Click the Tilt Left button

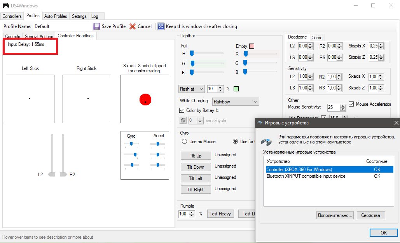(196, 178)
